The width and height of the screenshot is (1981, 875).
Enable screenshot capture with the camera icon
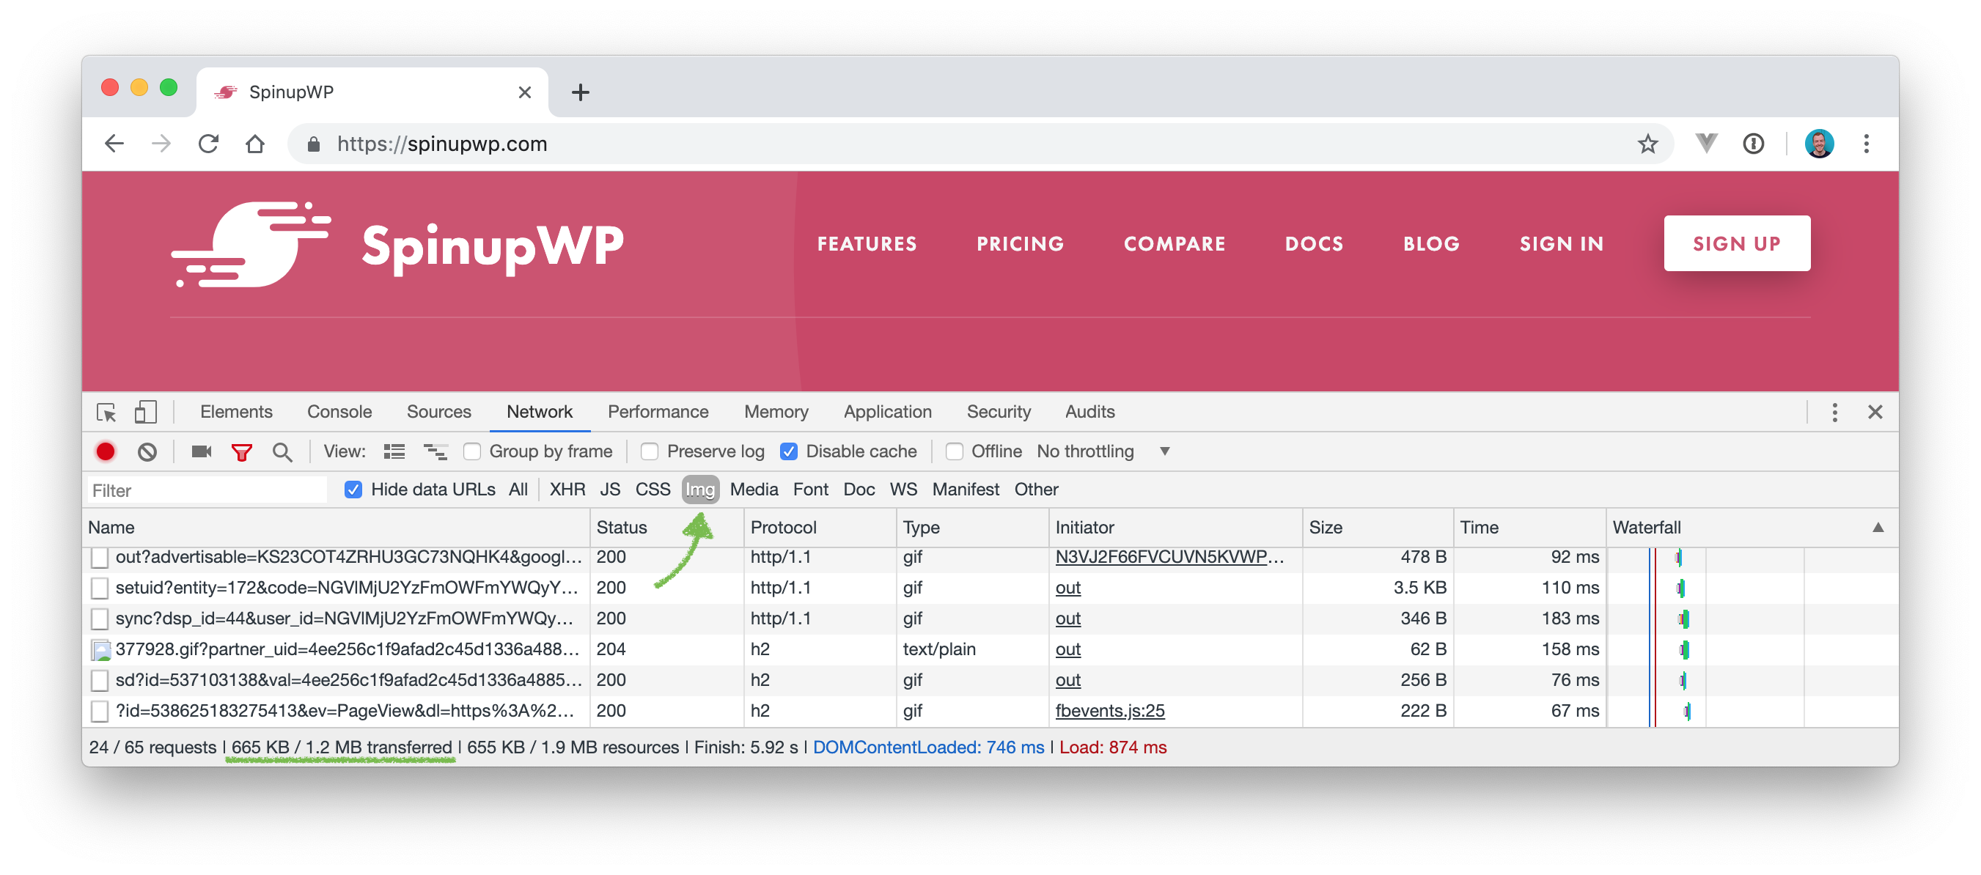pyautogui.click(x=201, y=451)
